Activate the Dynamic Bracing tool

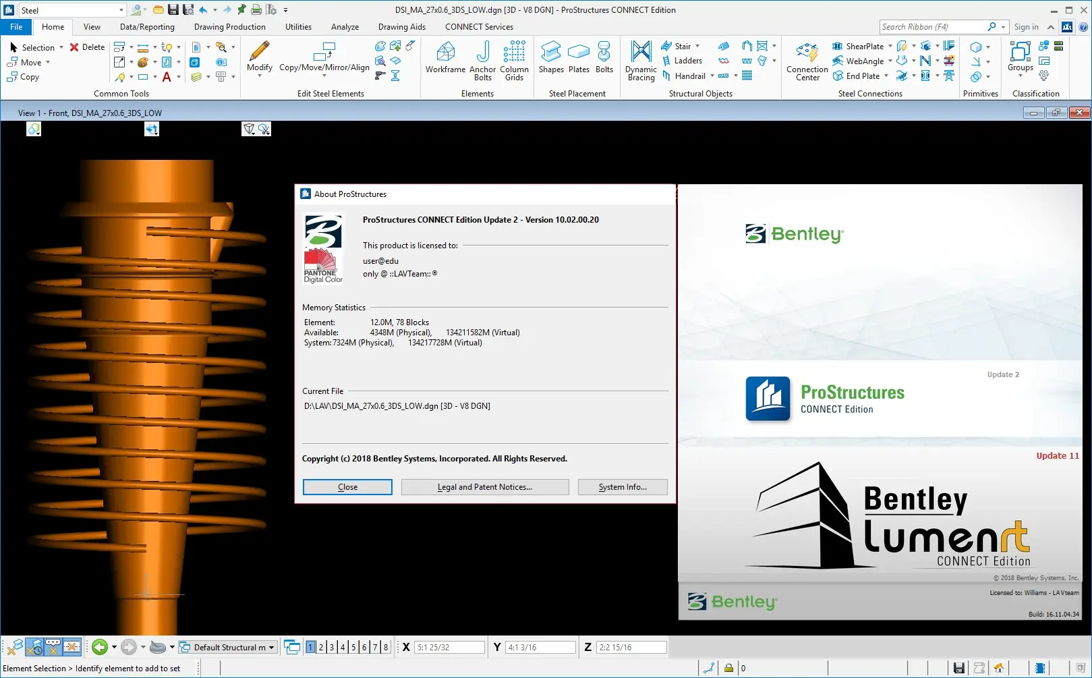[x=641, y=61]
